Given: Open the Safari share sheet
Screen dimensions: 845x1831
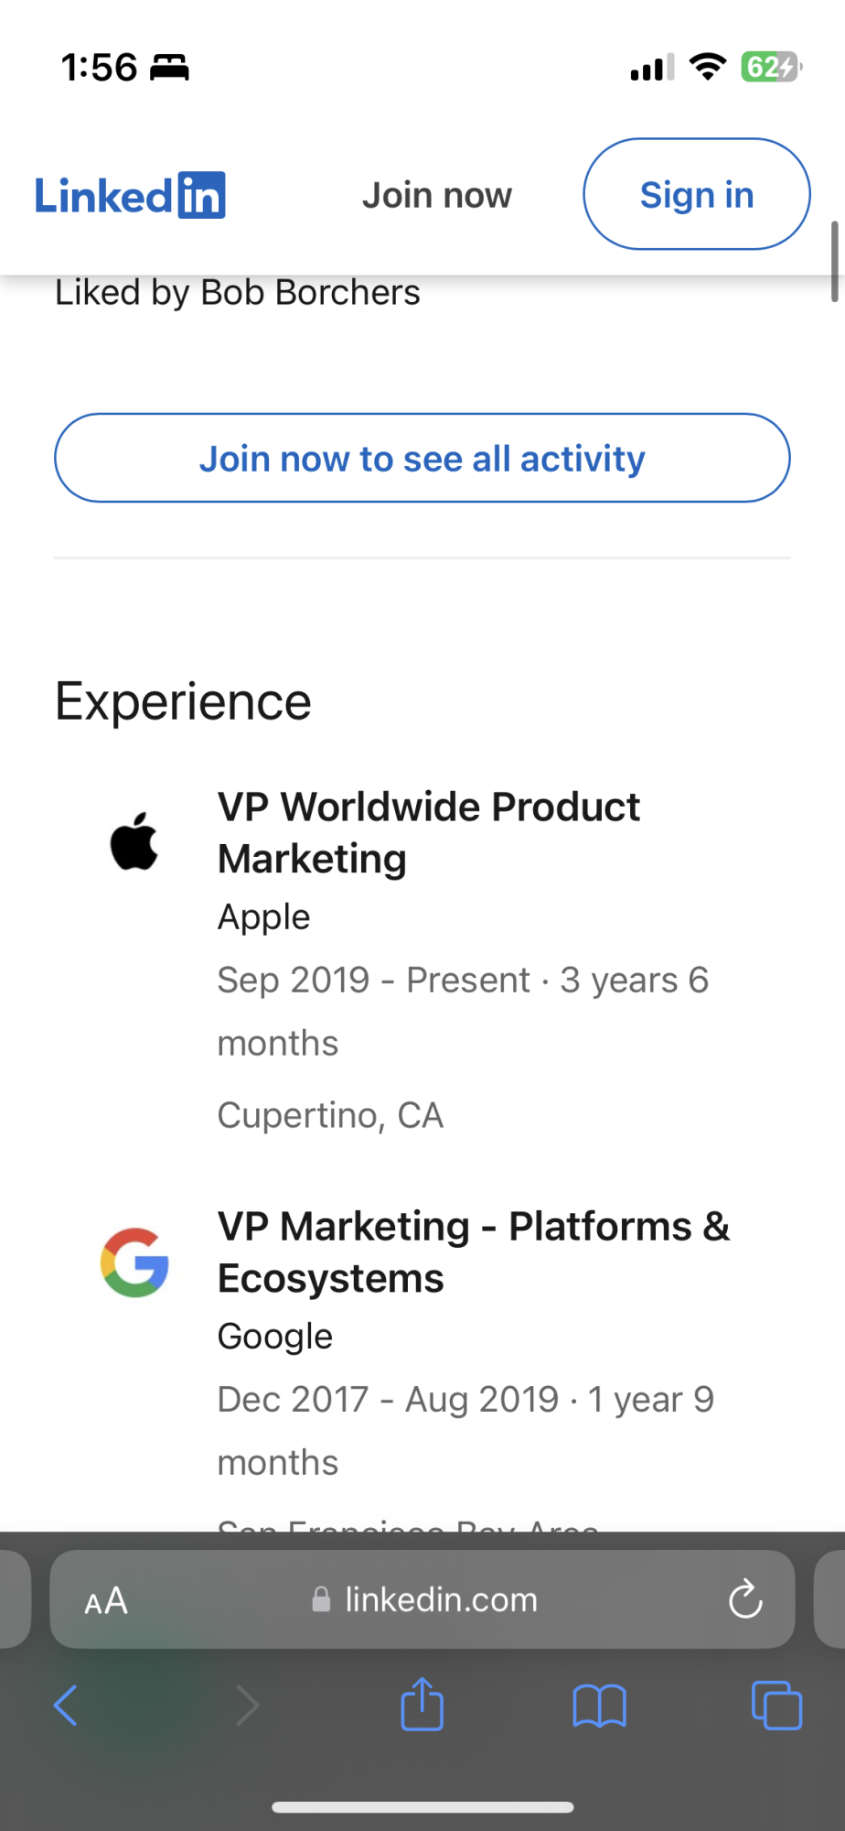Looking at the screenshot, I should pyautogui.click(x=422, y=1704).
